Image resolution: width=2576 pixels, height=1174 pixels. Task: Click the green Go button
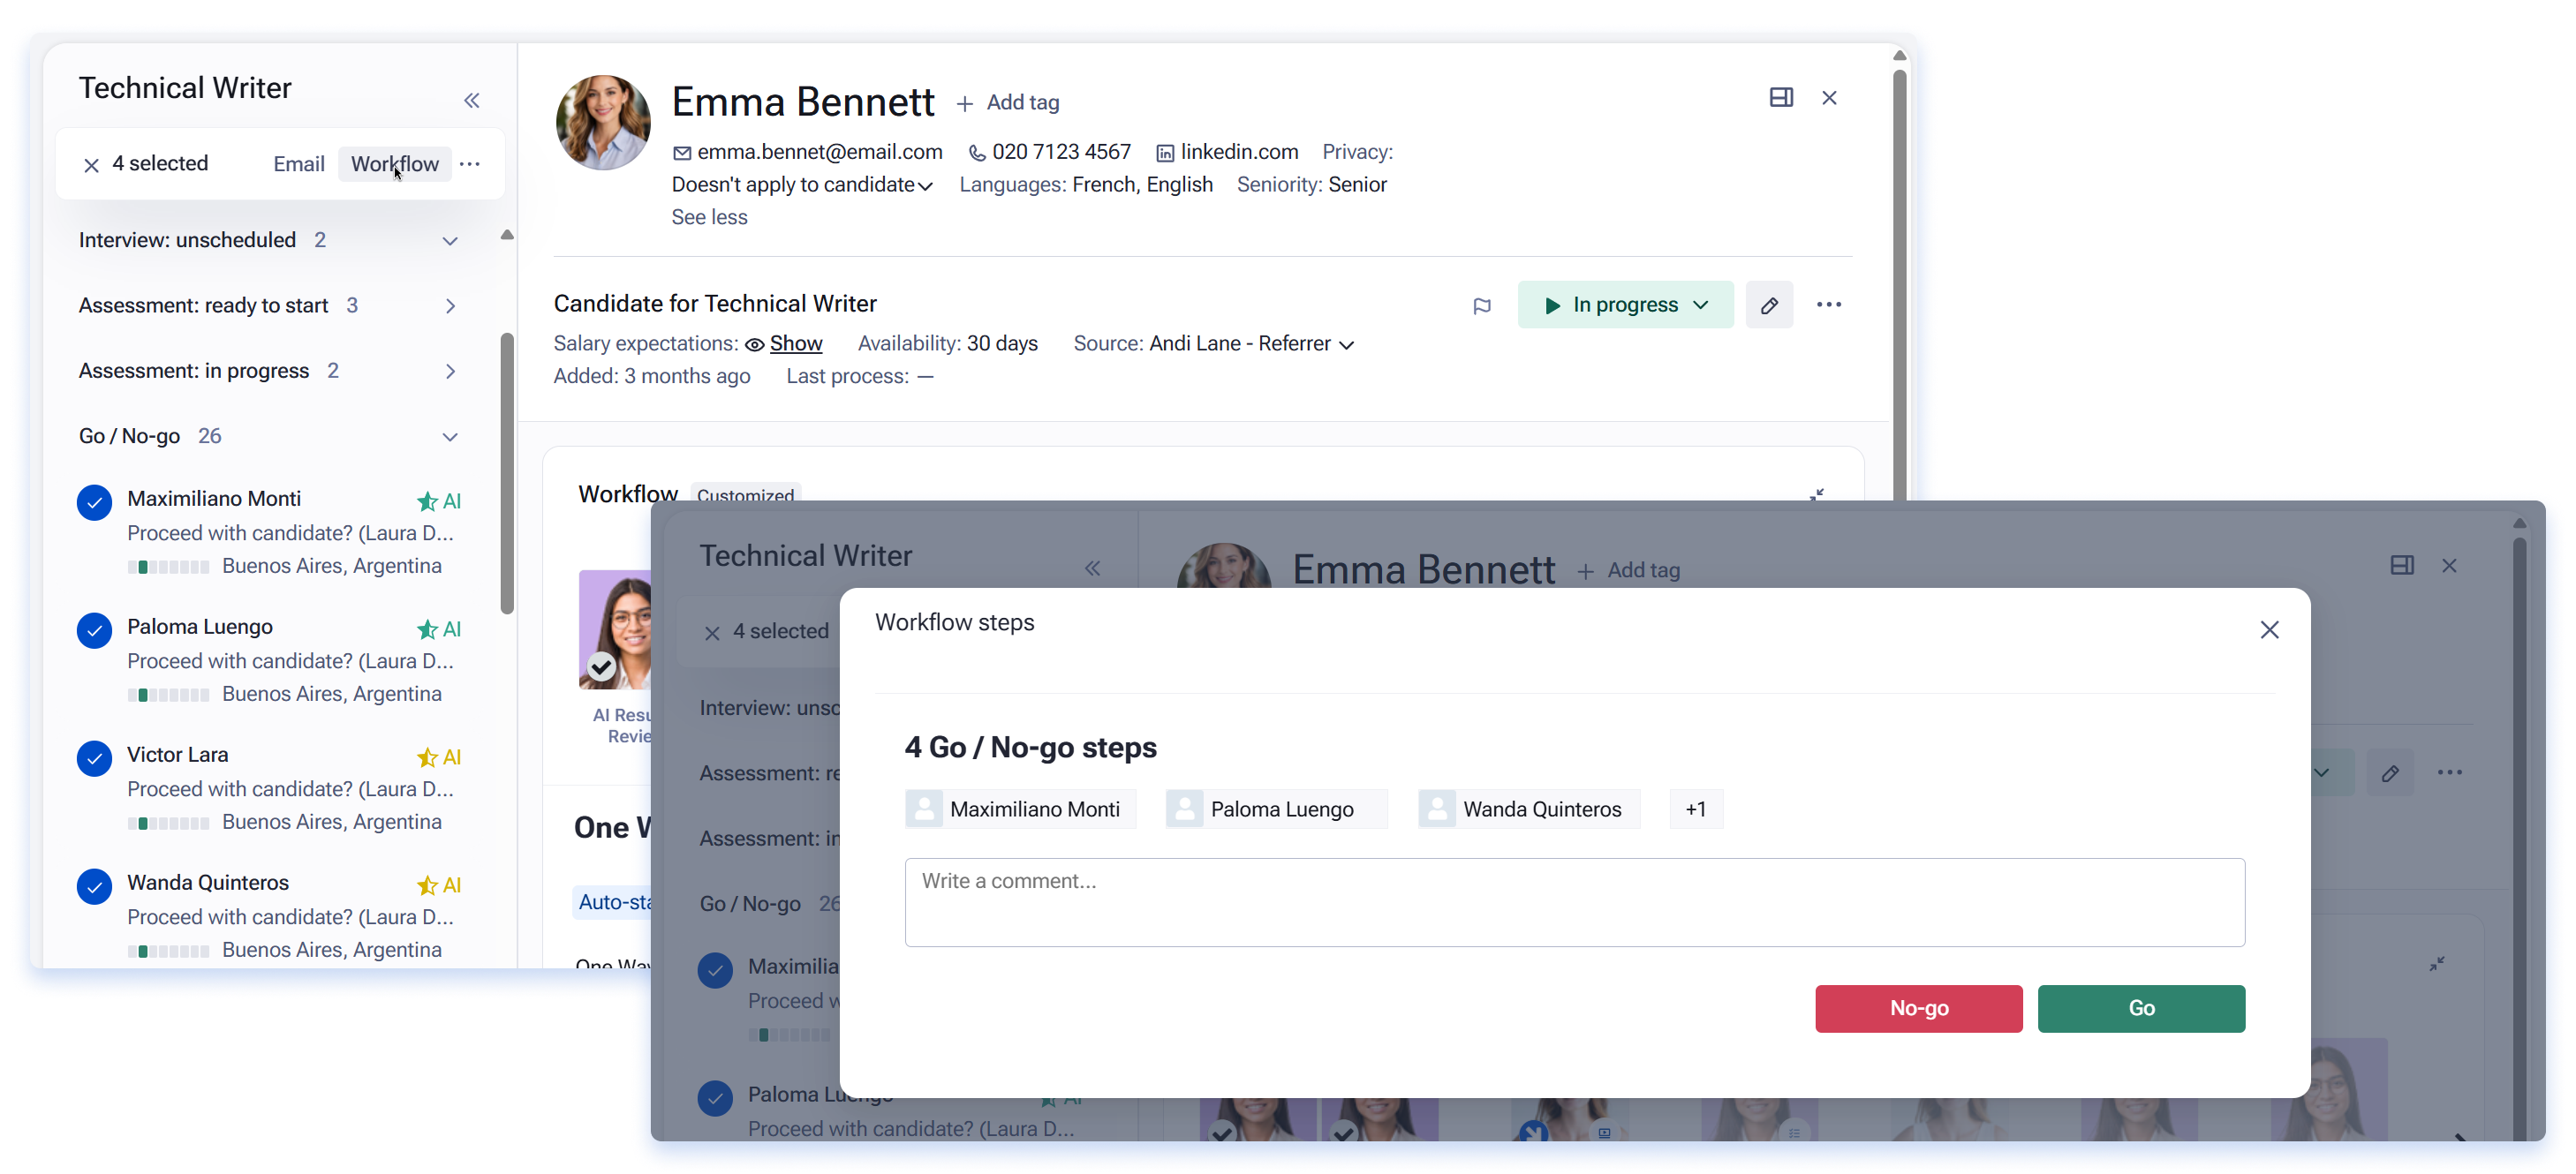pos(2141,1008)
